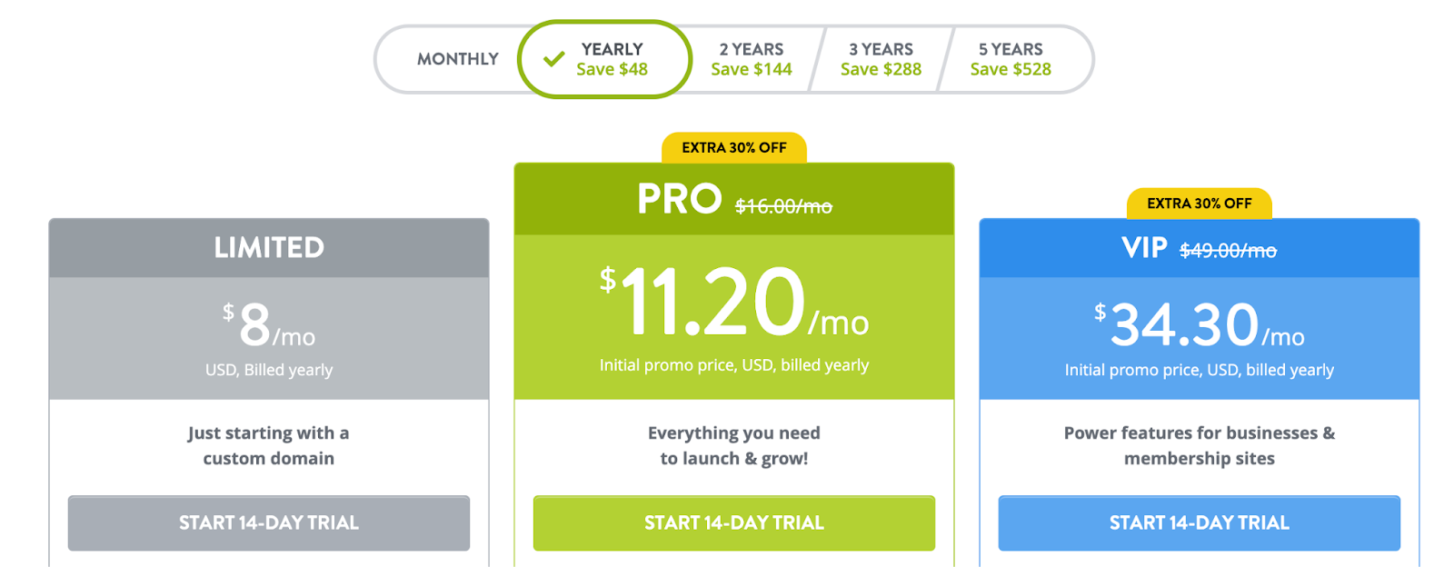Click the crossed-out $16.00/mo Pro price

tap(783, 206)
